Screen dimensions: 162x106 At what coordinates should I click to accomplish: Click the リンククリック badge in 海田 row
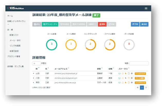point(140,83)
